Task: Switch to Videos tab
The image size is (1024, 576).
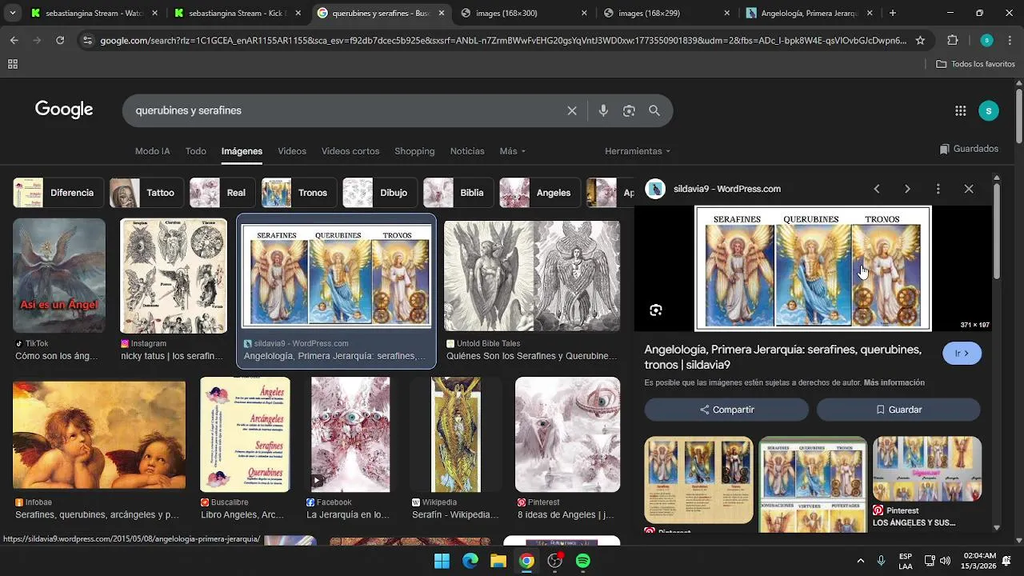Action: pyautogui.click(x=292, y=151)
